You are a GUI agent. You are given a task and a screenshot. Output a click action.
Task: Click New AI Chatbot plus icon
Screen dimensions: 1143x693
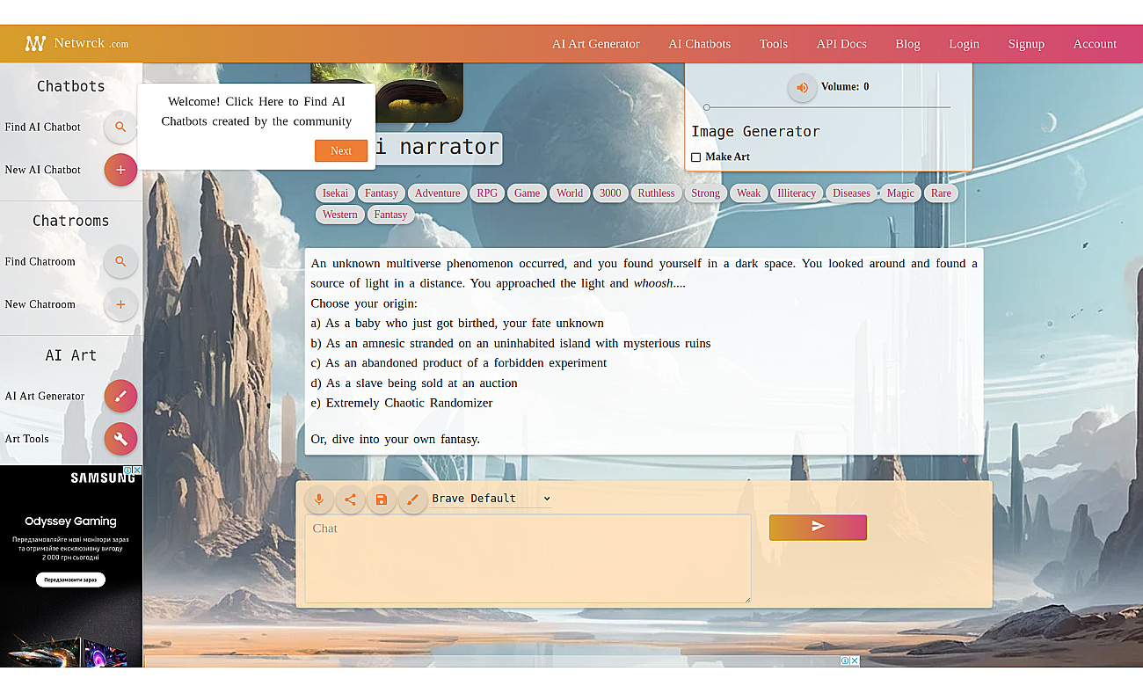[x=120, y=170]
